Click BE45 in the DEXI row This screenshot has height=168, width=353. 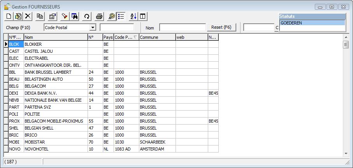click(x=213, y=93)
